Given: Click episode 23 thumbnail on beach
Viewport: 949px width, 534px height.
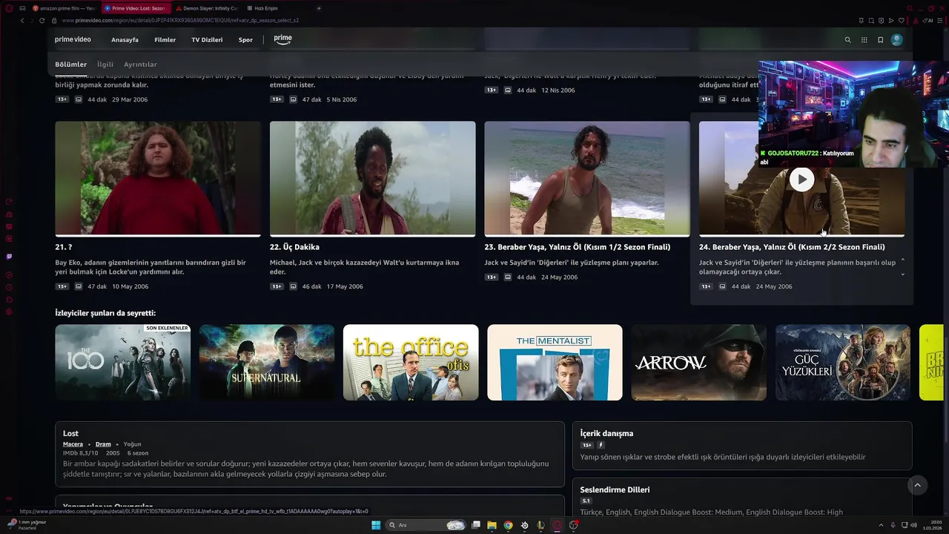Looking at the screenshot, I should point(587,179).
